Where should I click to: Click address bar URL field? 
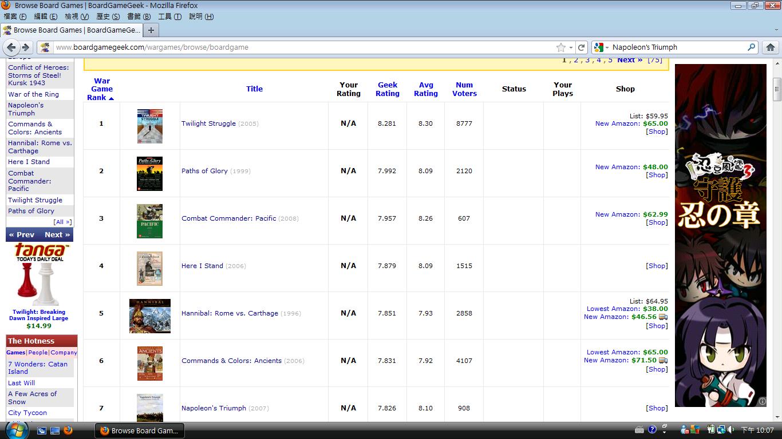[x=303, y=47]
